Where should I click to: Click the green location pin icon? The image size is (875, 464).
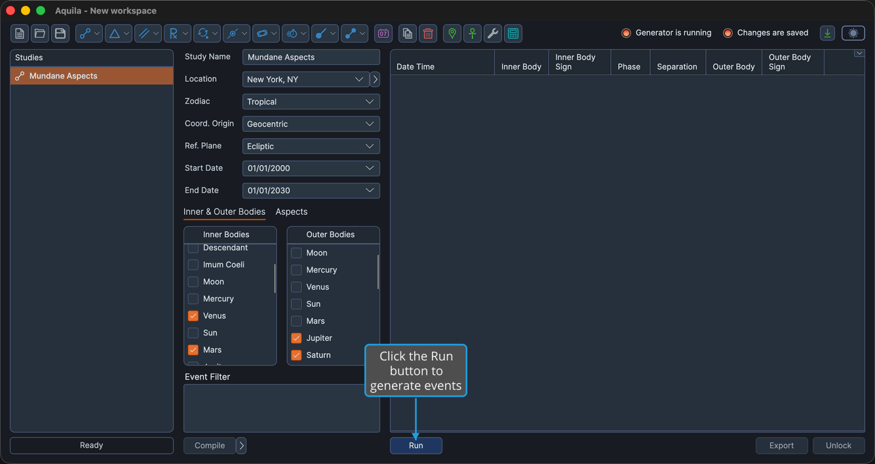coord(452,33)
